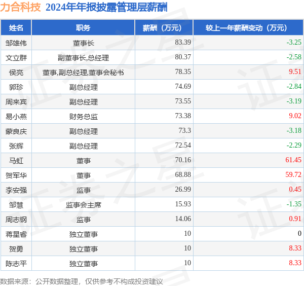304x286 pixels.
Task: Click salary change value 61.45
Action: point(293,160)
